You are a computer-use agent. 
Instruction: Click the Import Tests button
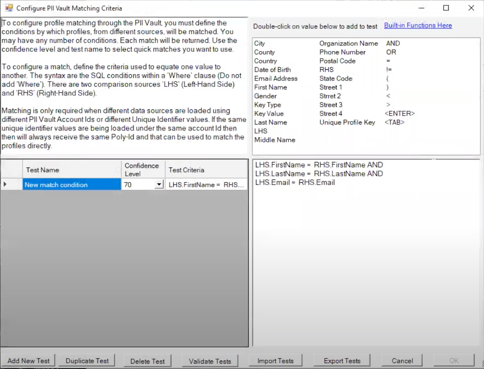pos(275,360)
